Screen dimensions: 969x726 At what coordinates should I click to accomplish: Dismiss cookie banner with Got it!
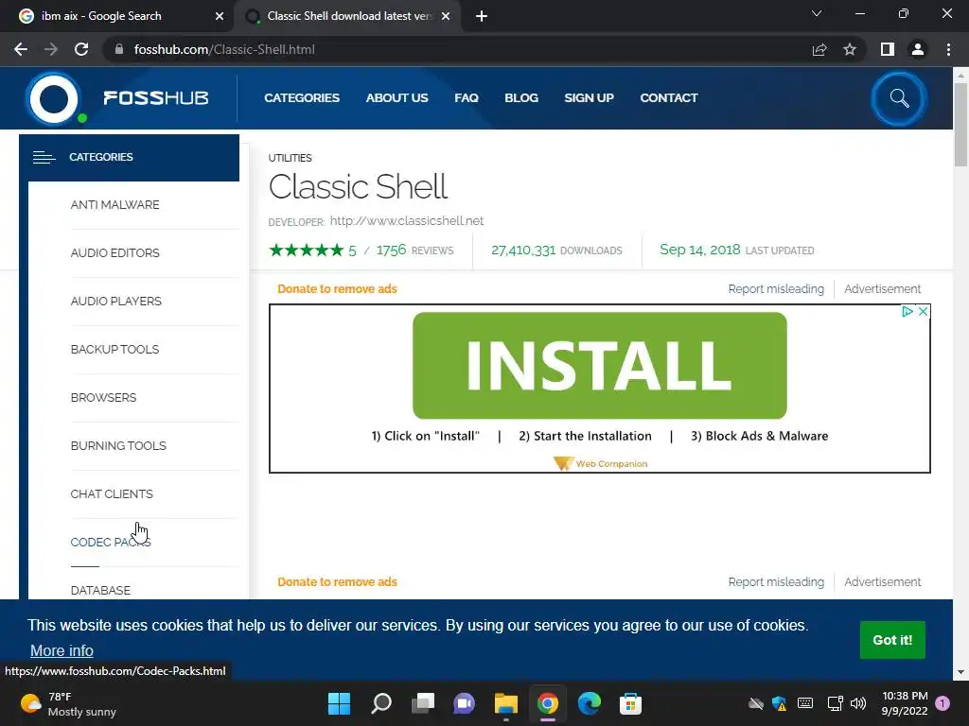click(892, 640)
